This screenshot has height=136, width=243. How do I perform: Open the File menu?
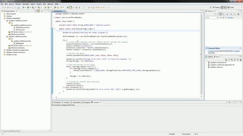tap(2, 4)
